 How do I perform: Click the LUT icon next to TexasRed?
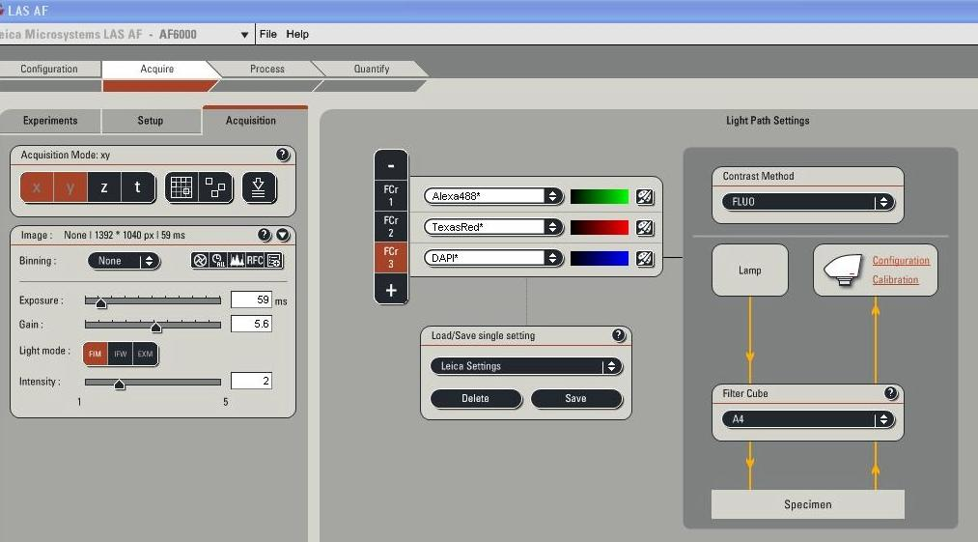(645, 227)
